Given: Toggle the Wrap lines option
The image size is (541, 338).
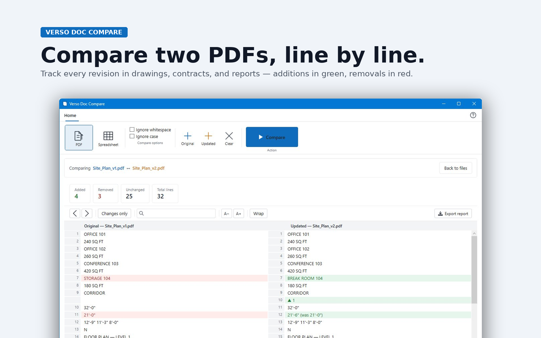Looking at the screenshot, I should click(x=258, y=214).
